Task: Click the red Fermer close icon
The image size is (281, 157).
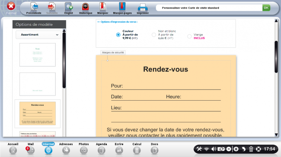Action: tap(11, 6)
